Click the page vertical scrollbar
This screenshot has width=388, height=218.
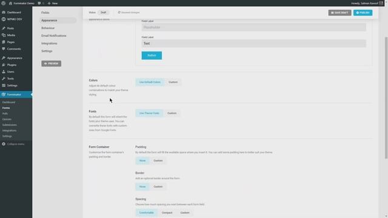pos(386,98)
